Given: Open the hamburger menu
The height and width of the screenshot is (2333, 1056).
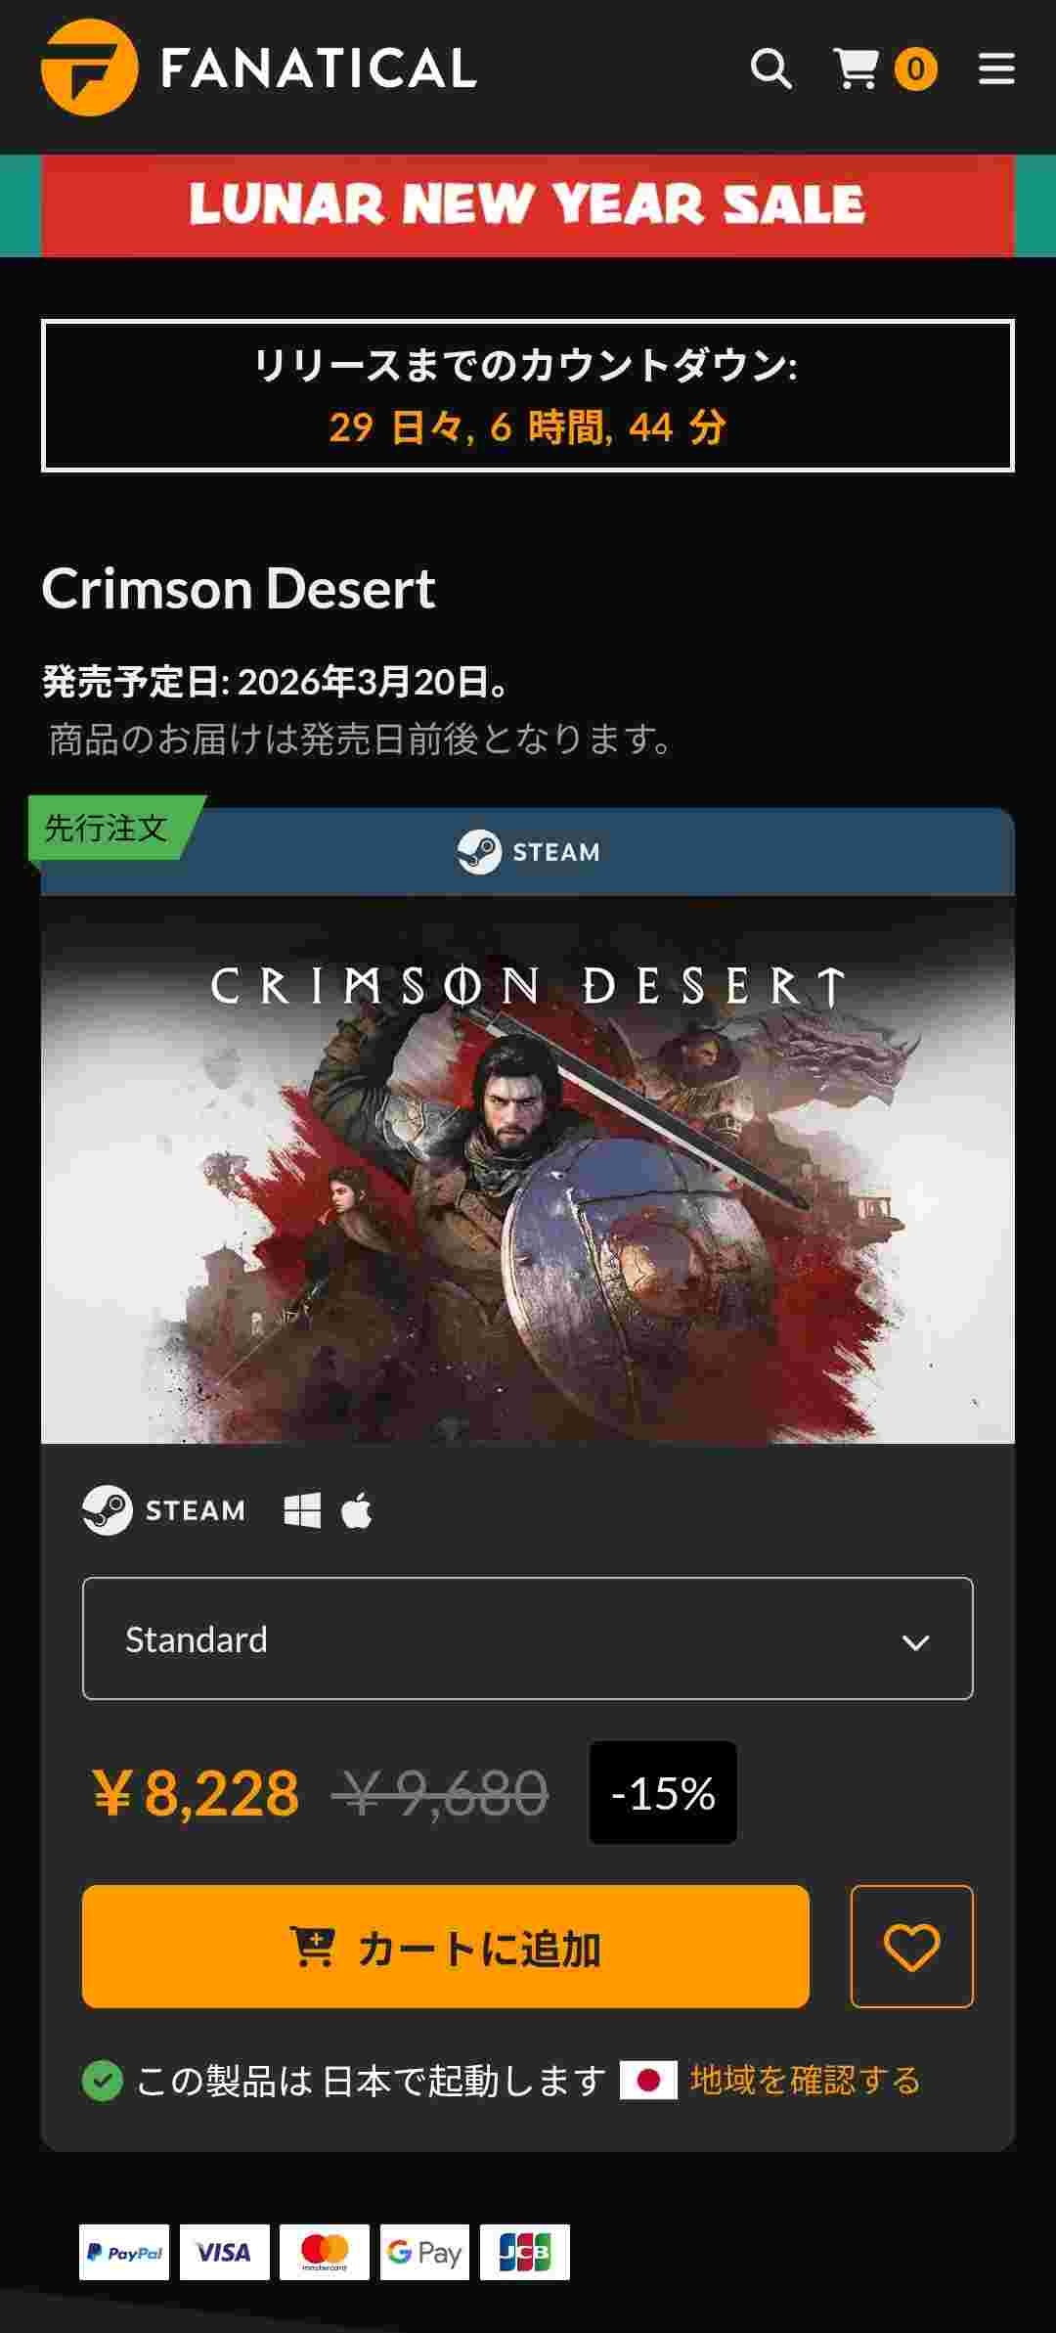Looking at the screenshot, I should coord(996,69).
